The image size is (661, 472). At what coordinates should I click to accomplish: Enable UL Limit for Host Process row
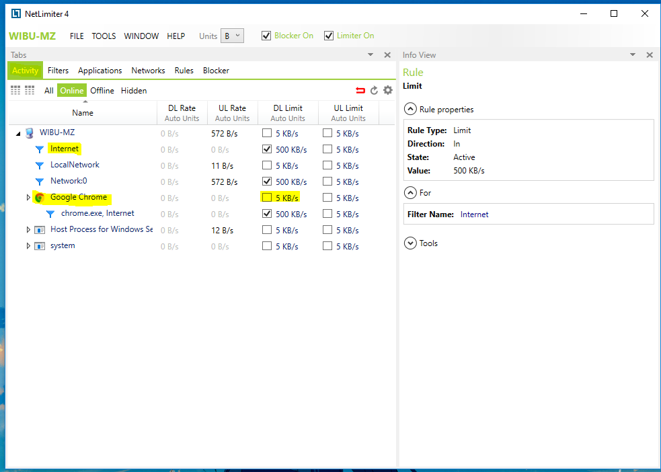click(327, 230)
